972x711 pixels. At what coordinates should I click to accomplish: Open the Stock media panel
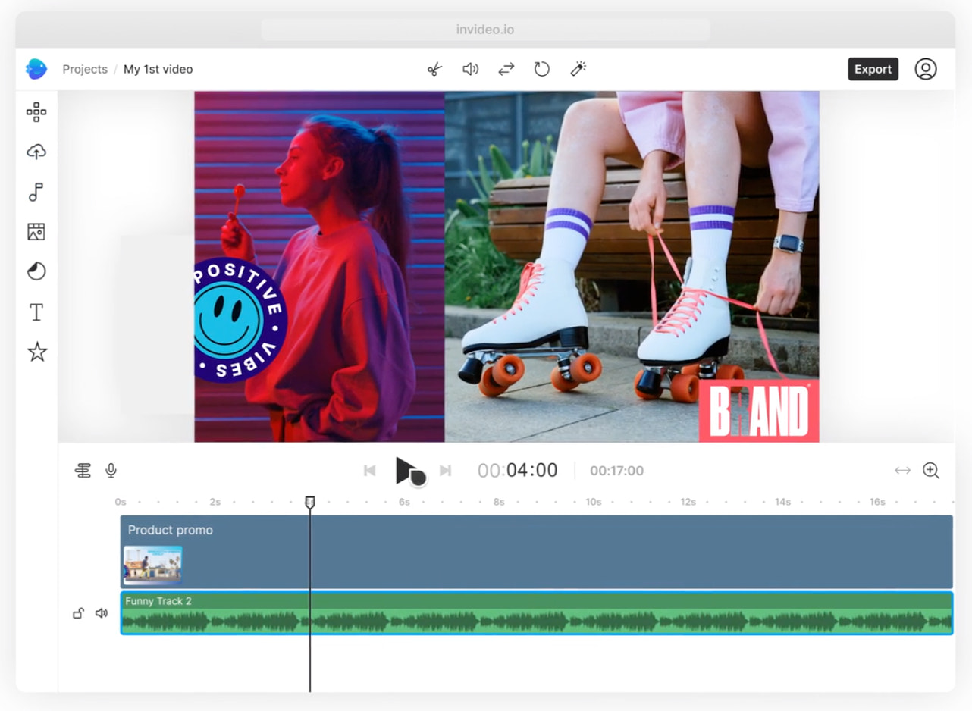click(x=36, y=232)
